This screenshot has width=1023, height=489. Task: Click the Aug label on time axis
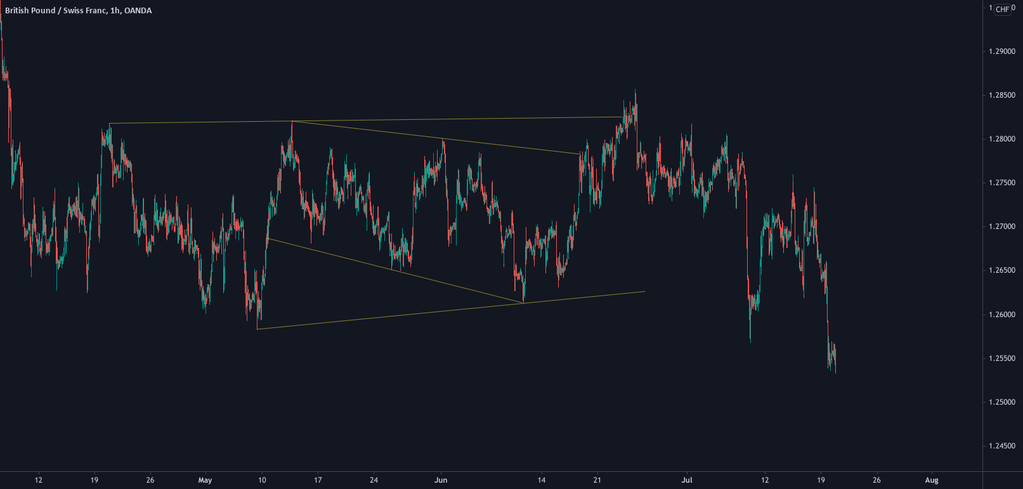tap(932, 480)
